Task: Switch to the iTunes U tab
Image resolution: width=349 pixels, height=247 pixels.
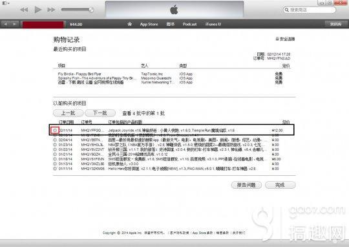Action: [213, 24]
